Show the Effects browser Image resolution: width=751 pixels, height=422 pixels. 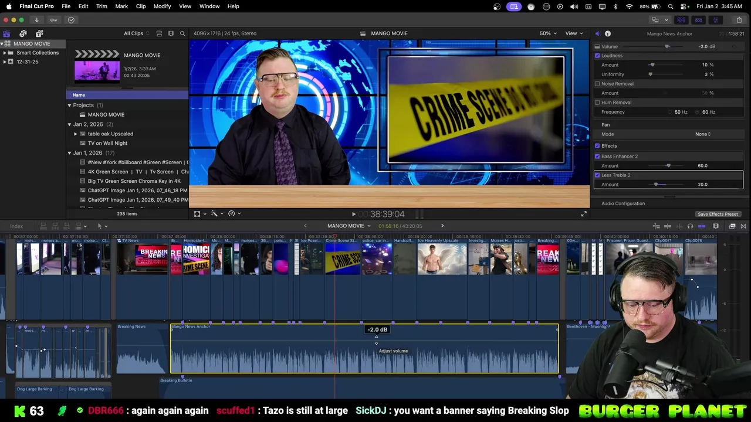click(732, 226)
